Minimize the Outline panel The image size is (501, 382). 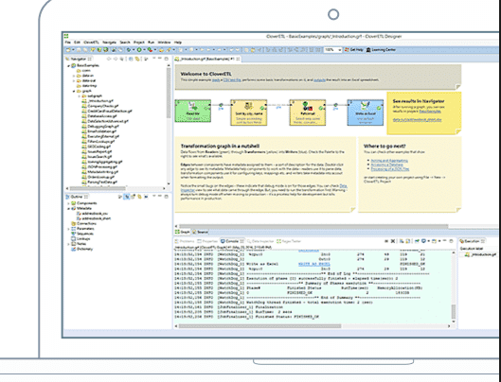click(x=160, y=197)
